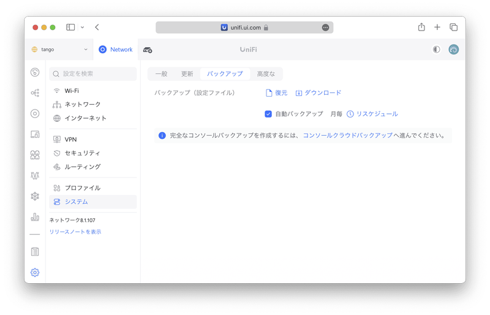This screenshot has width=490, height=315.
Task: Open the Topology icon in left rail
Action: point(35,93)
